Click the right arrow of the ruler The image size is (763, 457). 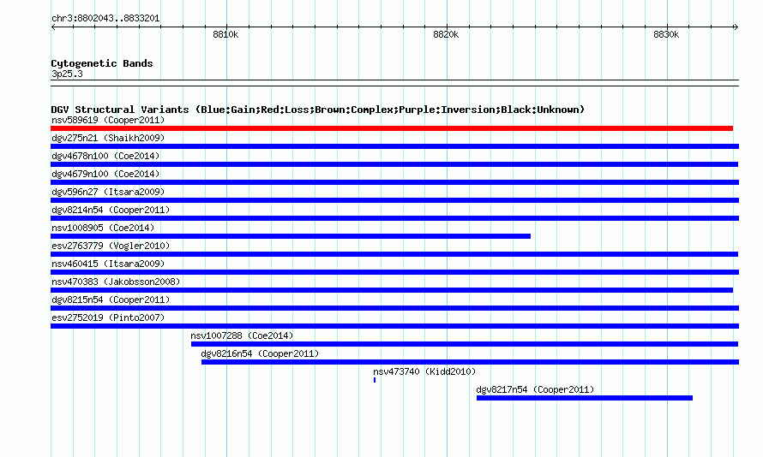tap(736, 27)
